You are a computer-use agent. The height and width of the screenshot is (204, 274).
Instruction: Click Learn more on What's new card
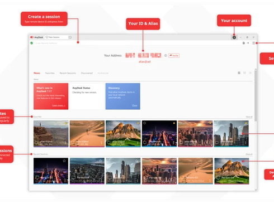point(59,105)
